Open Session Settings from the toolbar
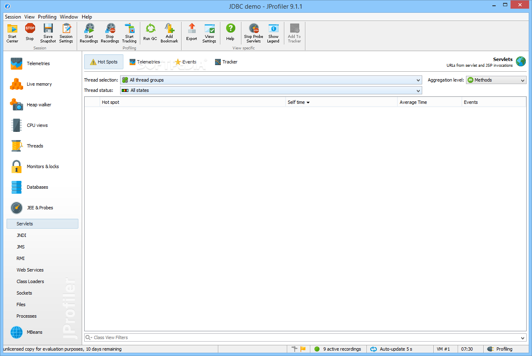This screenshot has height=356, width=532. pyautogui.click(x=66, y=33)
